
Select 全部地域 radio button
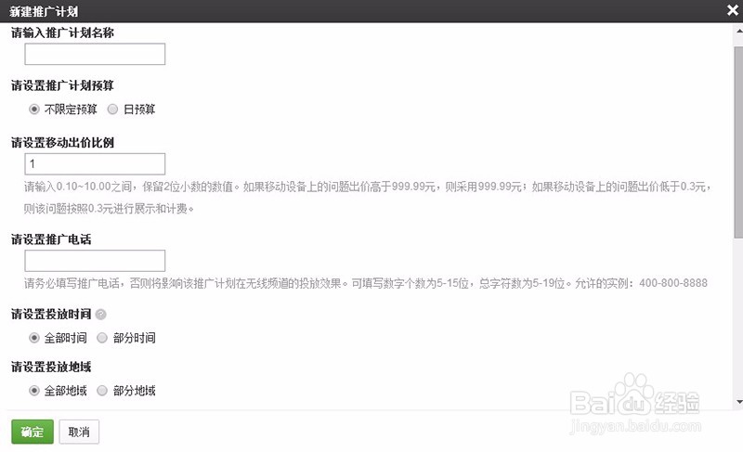(x=34, y=391)
